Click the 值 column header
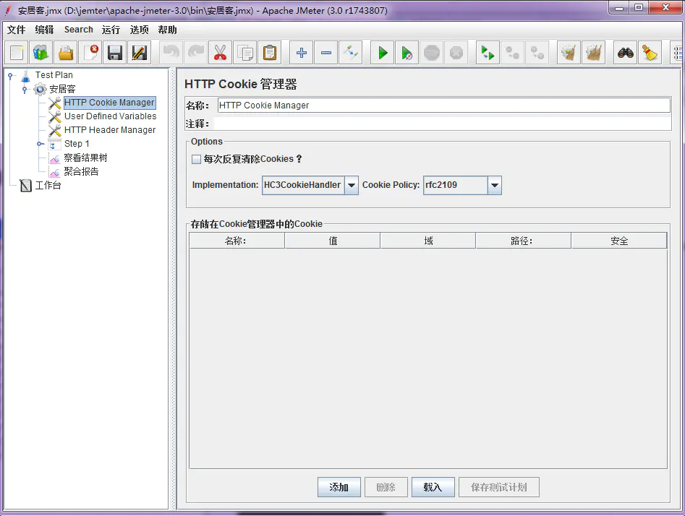The image size is (685, 516). [333, 241]
